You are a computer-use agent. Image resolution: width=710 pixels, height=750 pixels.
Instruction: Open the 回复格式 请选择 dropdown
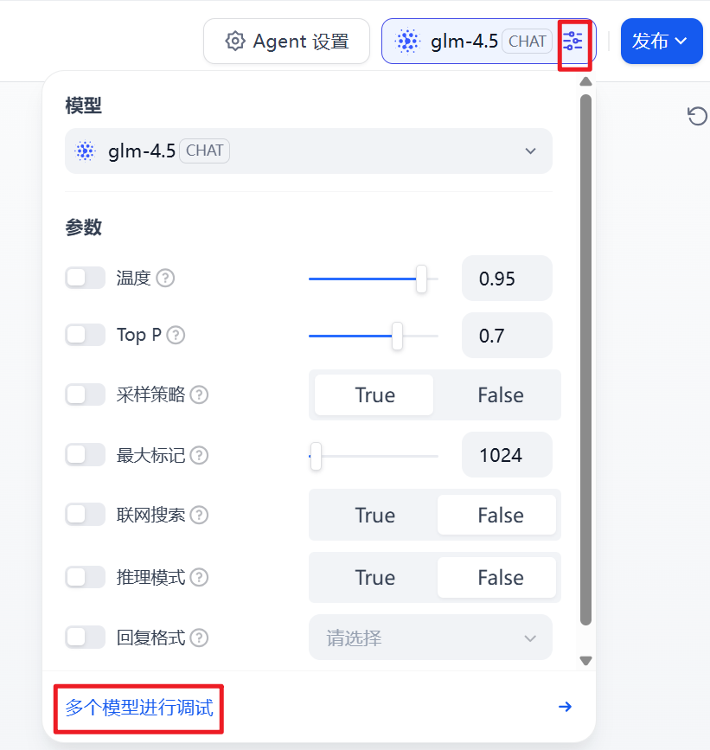click(431, 638)
